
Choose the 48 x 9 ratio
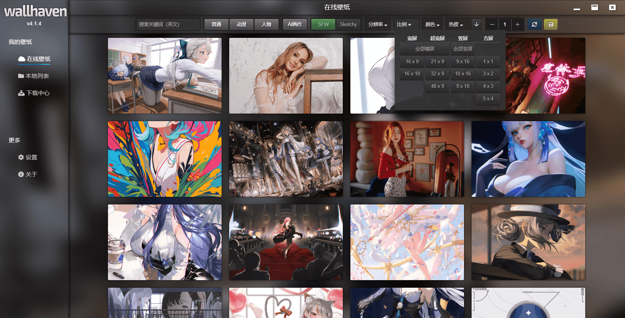point(437,86)
